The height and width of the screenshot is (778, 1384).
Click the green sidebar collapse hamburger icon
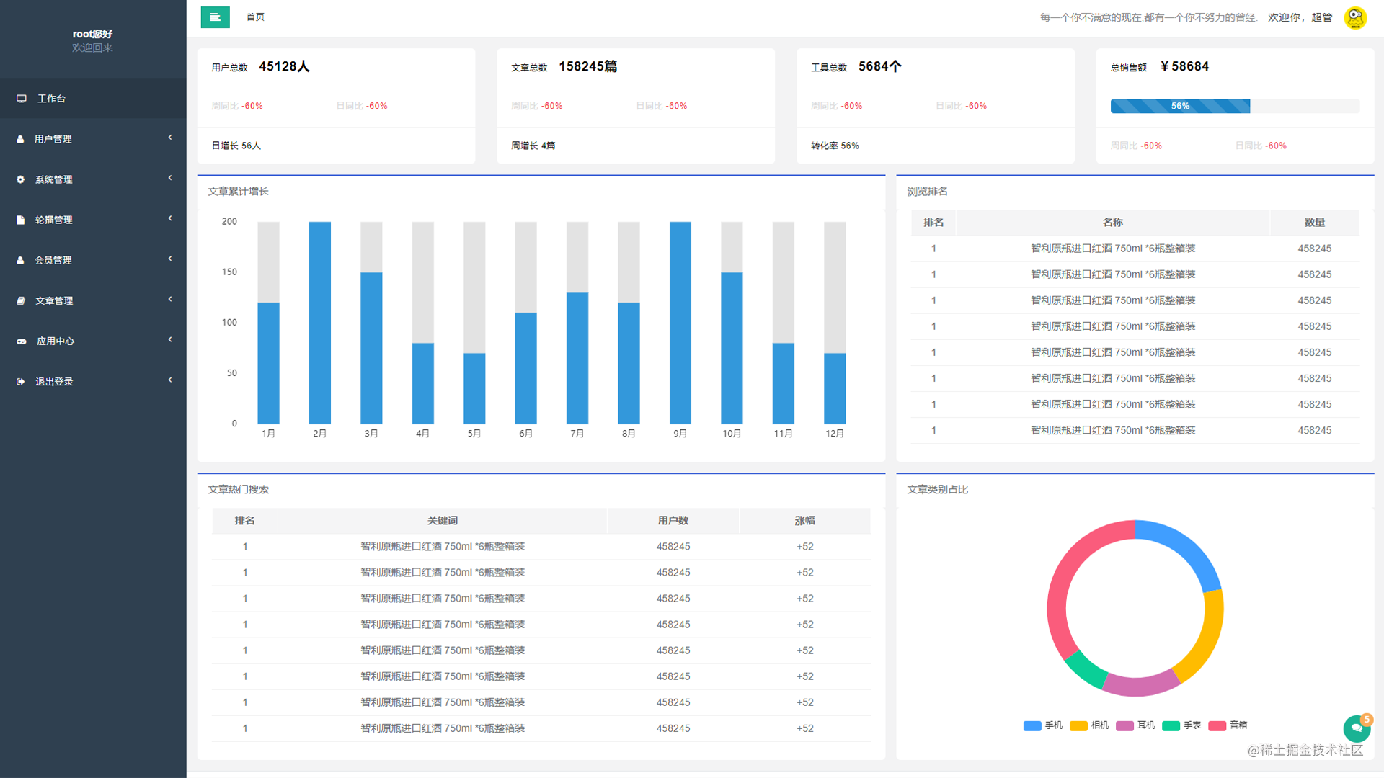[x=215, y=17]
